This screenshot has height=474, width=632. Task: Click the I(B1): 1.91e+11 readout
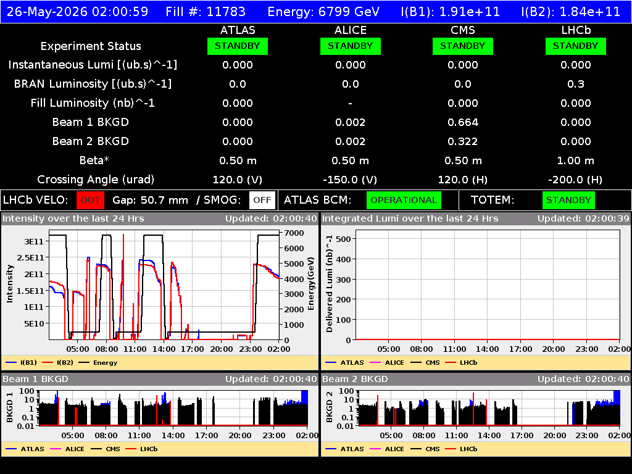(450, 12)
